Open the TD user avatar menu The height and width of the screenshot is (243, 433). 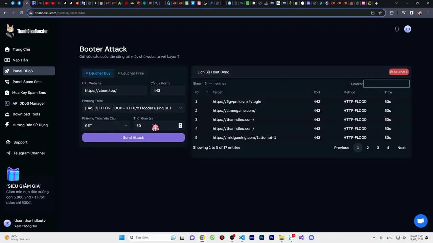[408, 29]
